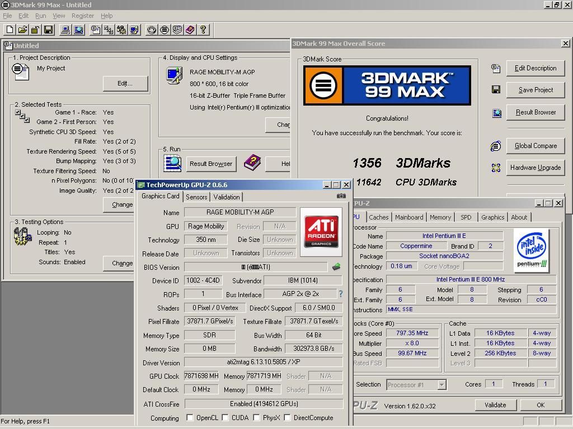Click the Edit Description button
Screen dimensions: 573x429
536,68
